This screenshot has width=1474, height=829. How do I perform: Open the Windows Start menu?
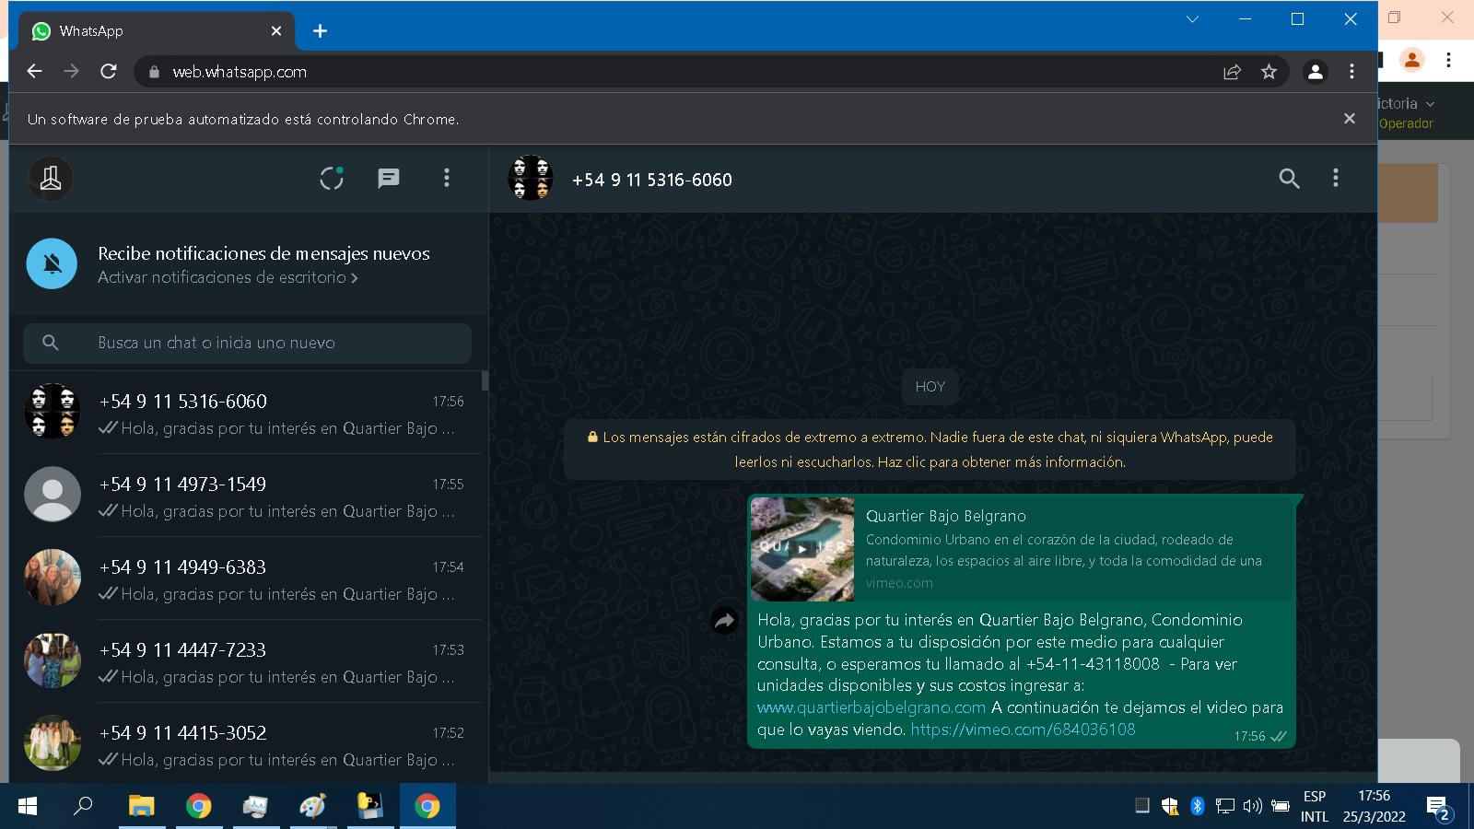(x=28, y=807)
